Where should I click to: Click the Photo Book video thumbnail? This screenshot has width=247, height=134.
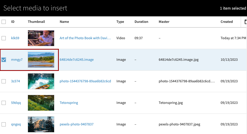(x=41, y=38)
